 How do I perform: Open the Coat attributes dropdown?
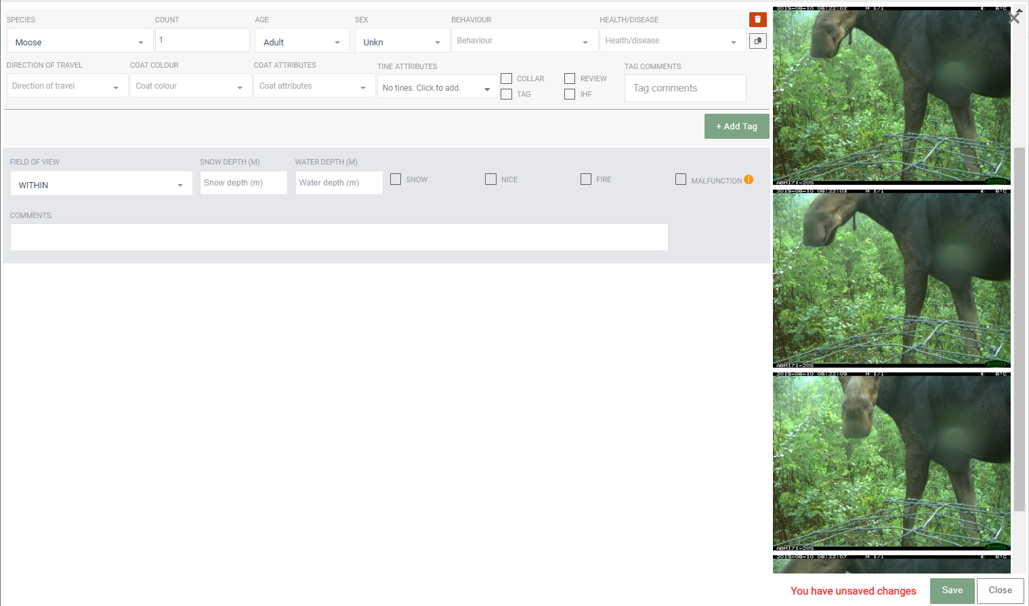[x=314, y=85]
